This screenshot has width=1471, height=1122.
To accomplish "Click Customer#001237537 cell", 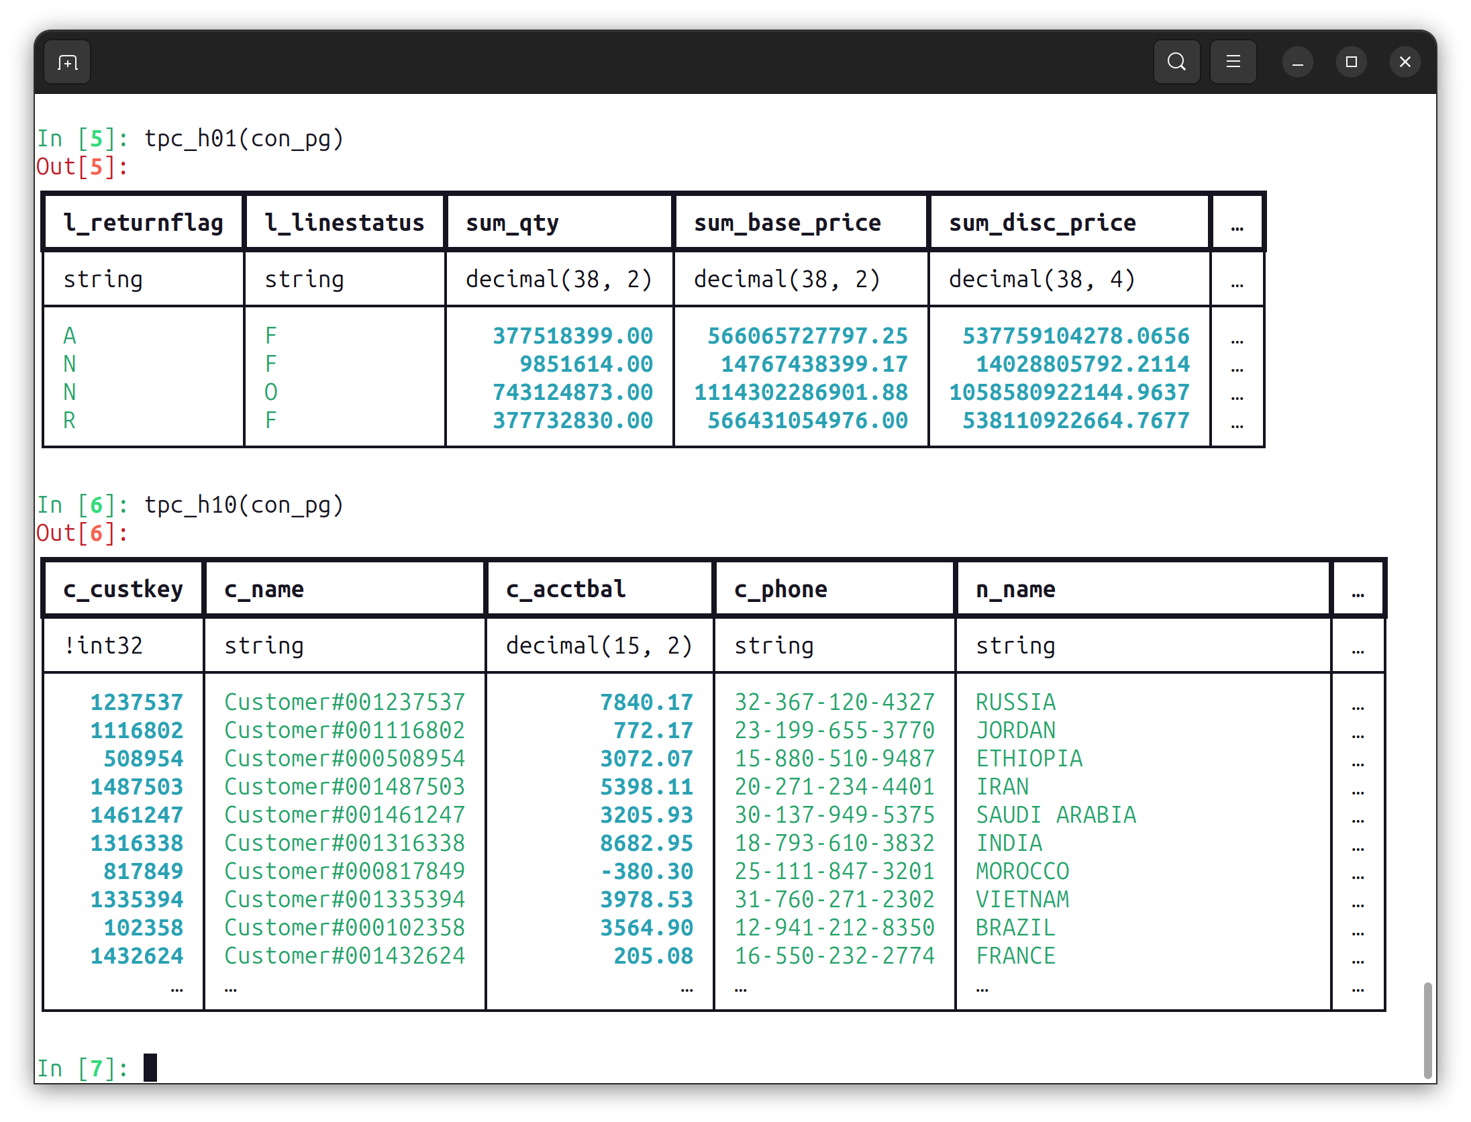I will click(344, 702).
